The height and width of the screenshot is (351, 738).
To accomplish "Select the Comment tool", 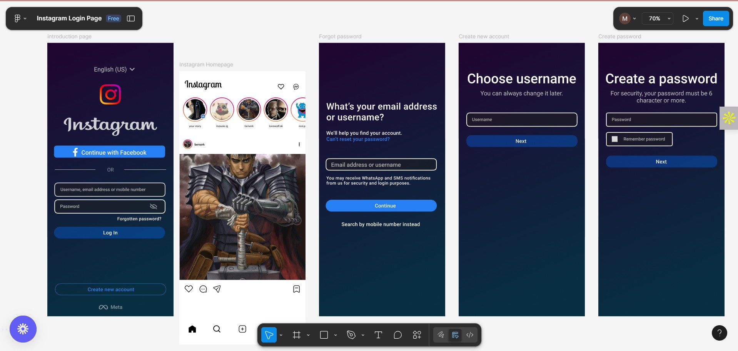I will point(398,335).
